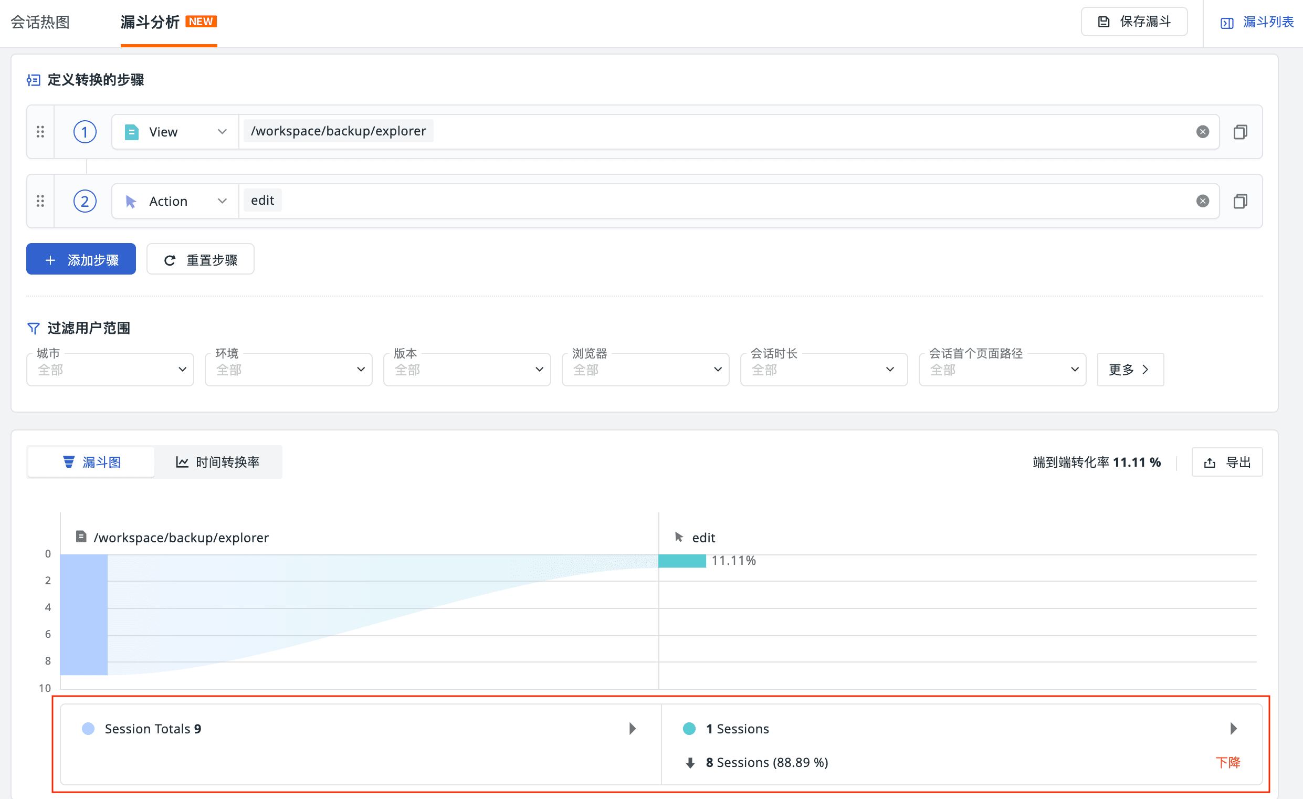Click 添加步骤 button
This screenshot has width=1303, height=799.
81,260
